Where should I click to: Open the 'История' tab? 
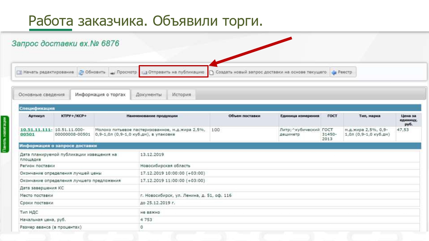(181, 95)
